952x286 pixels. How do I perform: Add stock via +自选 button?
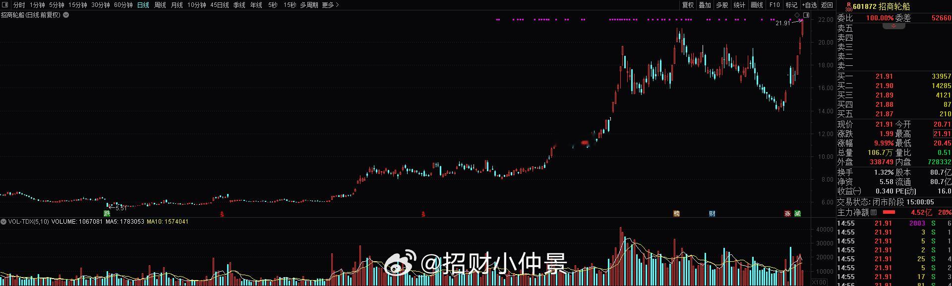[x=809, y=5]
